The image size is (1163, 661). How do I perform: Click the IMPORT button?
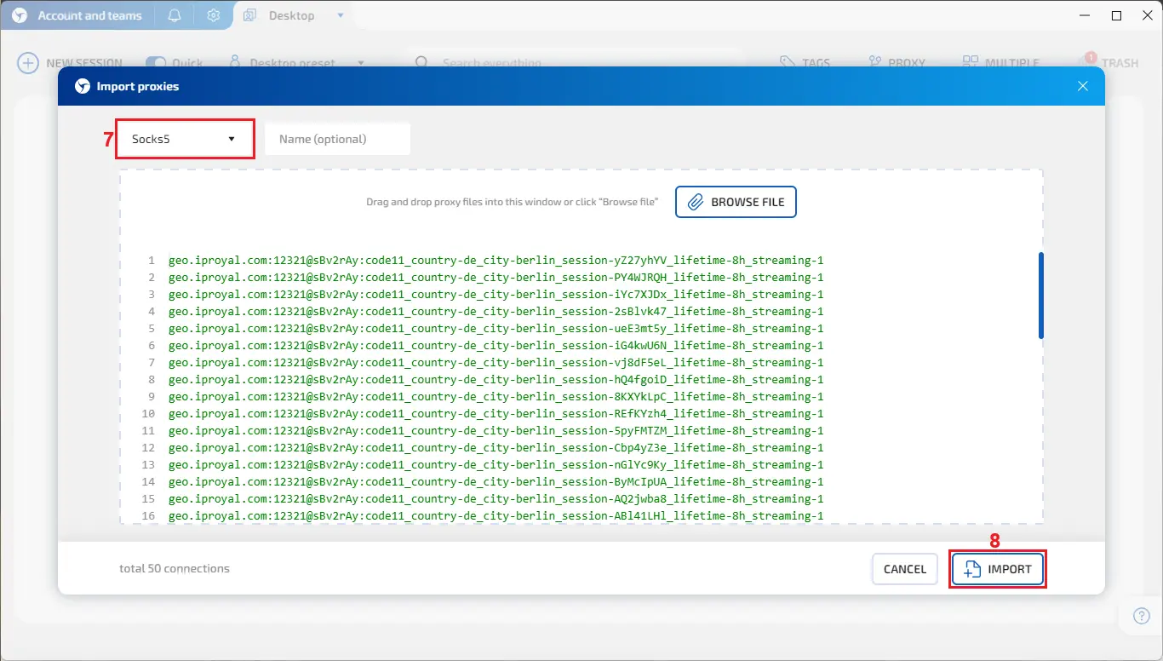[x=998, y=569]
